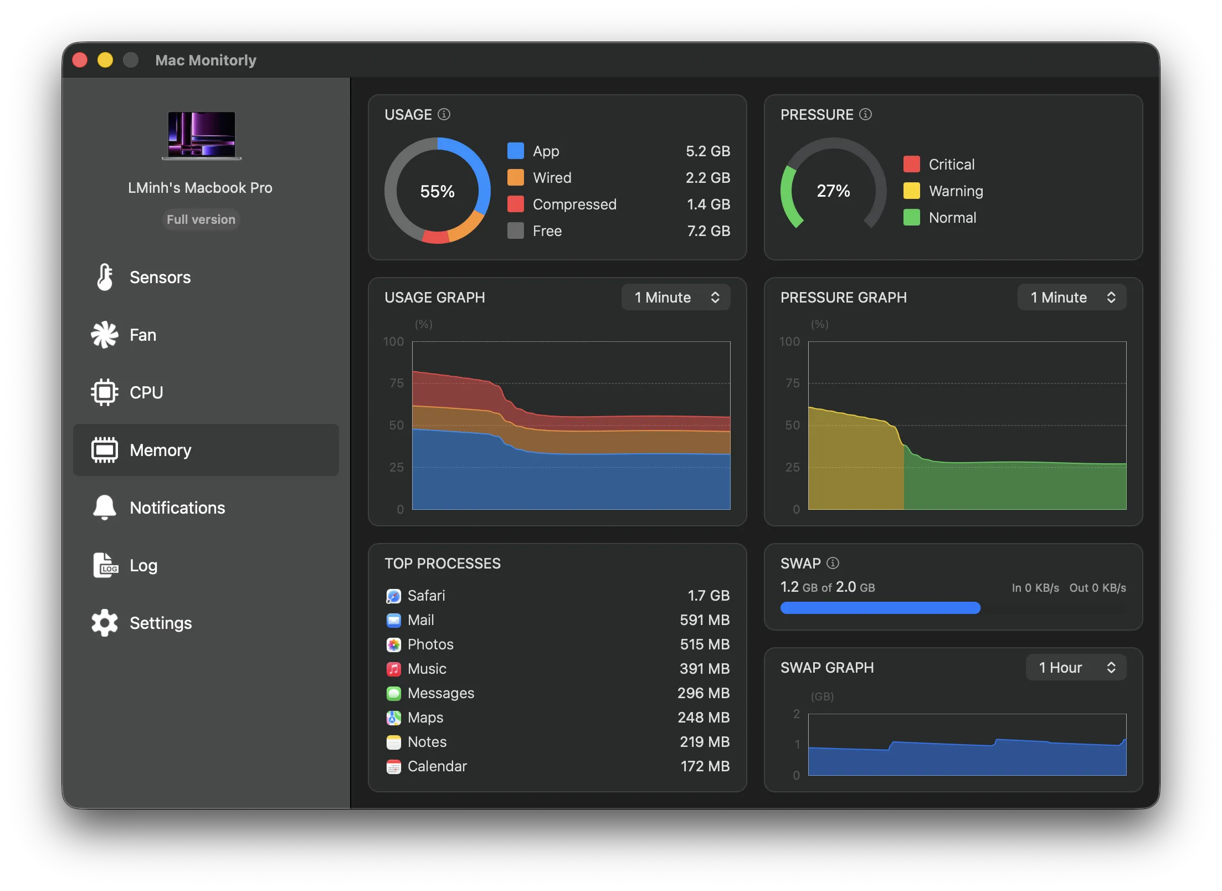Click the gray Free color swatch
The image size is (1222, 891).
click(x=516, y=231)
